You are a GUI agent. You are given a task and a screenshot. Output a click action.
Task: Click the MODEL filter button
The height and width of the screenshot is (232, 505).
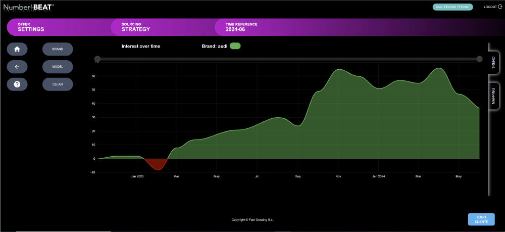[x=58, y=67]
